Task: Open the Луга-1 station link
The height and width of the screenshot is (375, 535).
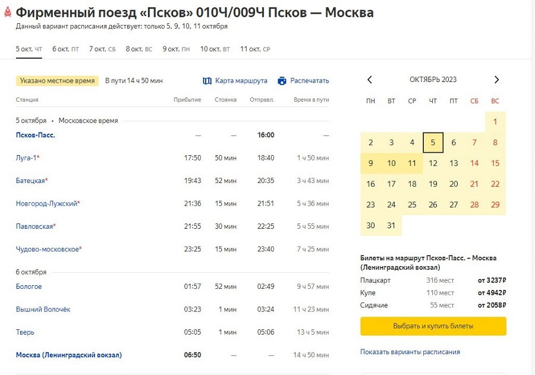Action: tap(26, 157)
